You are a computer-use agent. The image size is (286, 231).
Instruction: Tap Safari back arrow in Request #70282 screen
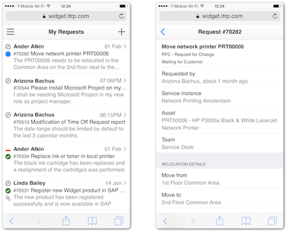[165, 221]
